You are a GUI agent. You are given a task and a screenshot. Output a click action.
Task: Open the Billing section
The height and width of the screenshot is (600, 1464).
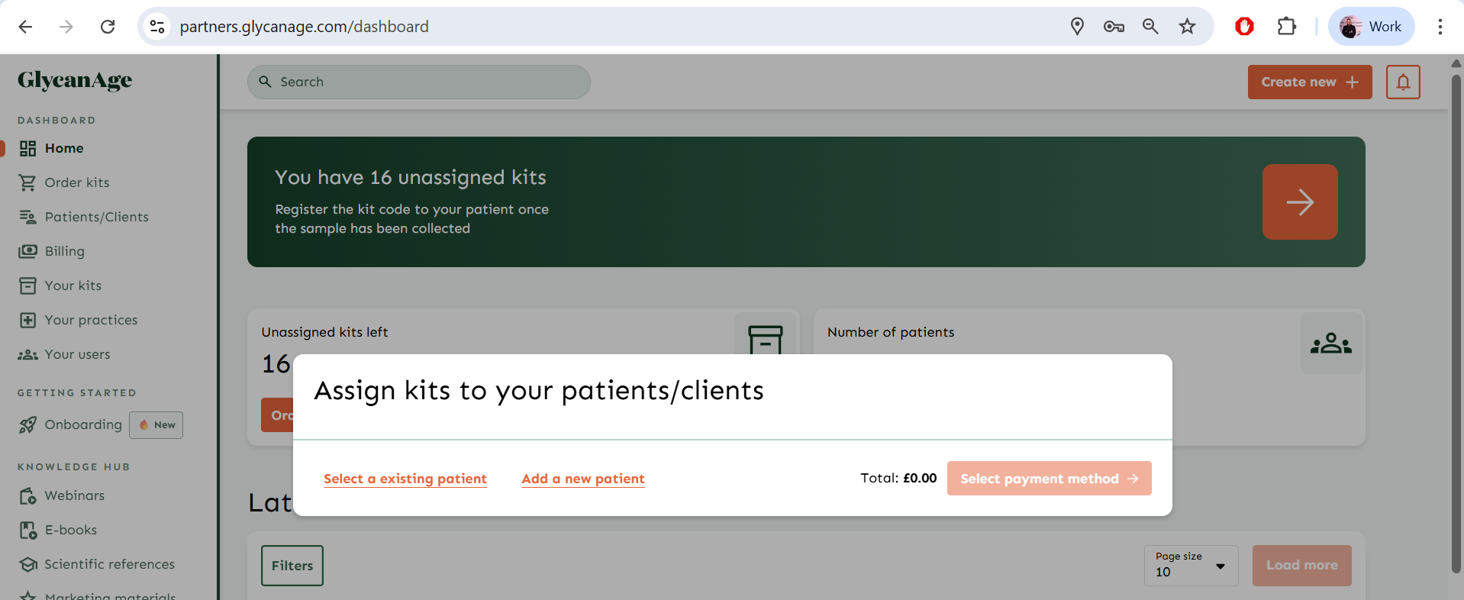(64, 251)
